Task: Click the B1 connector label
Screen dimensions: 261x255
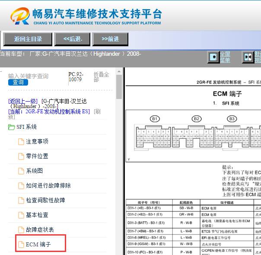Action: coord(155,119)
